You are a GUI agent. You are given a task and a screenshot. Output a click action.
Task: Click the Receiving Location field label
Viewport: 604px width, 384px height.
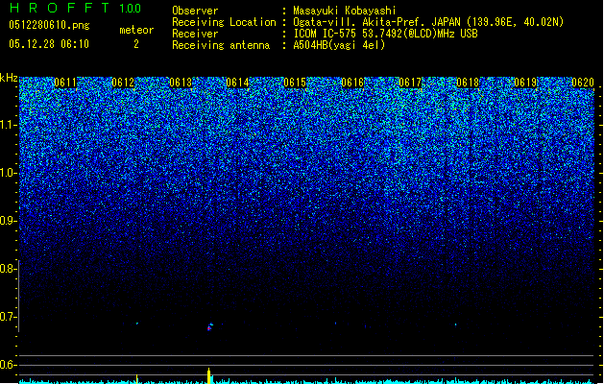click(224, 22)
